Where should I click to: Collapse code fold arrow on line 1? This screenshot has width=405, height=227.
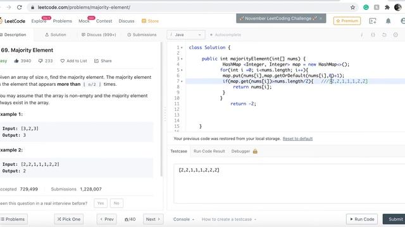(x=182, y=48)
